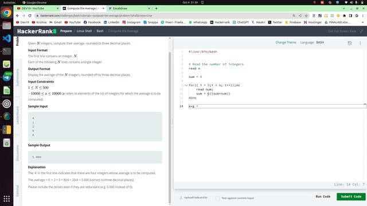367x206 pixels.
Task: Click the browser forward arrow
Action: (24, 15)
